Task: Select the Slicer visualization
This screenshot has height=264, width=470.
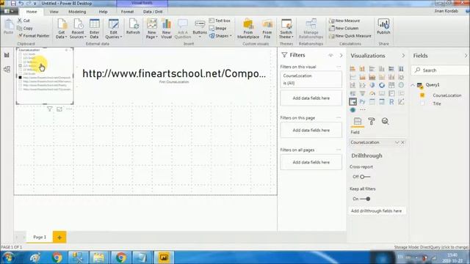Action: coord(352,101)
